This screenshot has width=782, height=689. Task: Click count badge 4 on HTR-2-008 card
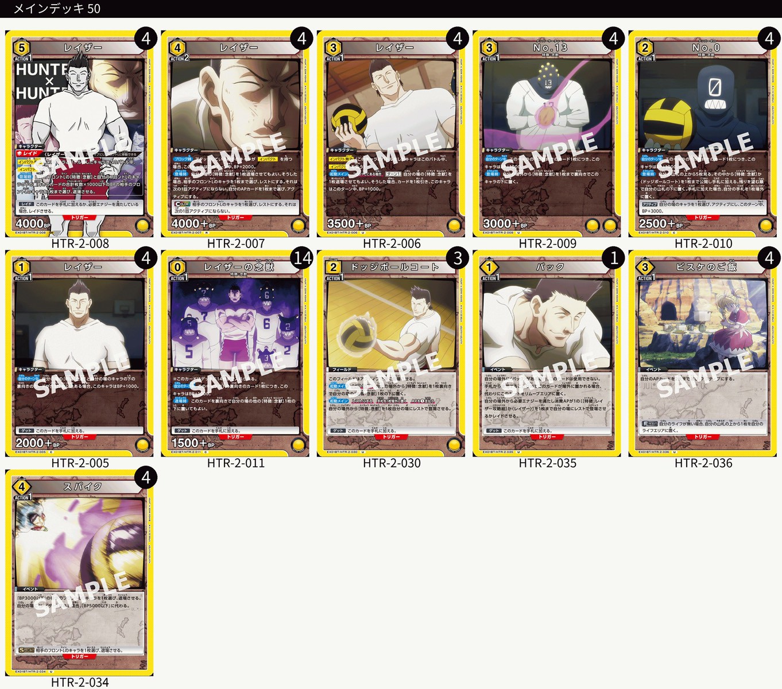pos(146,38)
